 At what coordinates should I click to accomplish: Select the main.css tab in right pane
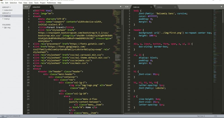[x=141, y=7]
